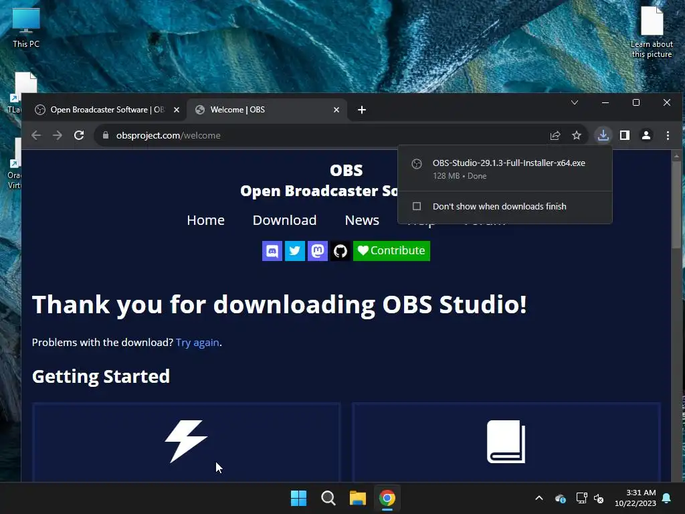Open Chrome downloads toolbar icon
Image resolution: width=685 pixels, height=514 pixels.
[x=603, y=135]
